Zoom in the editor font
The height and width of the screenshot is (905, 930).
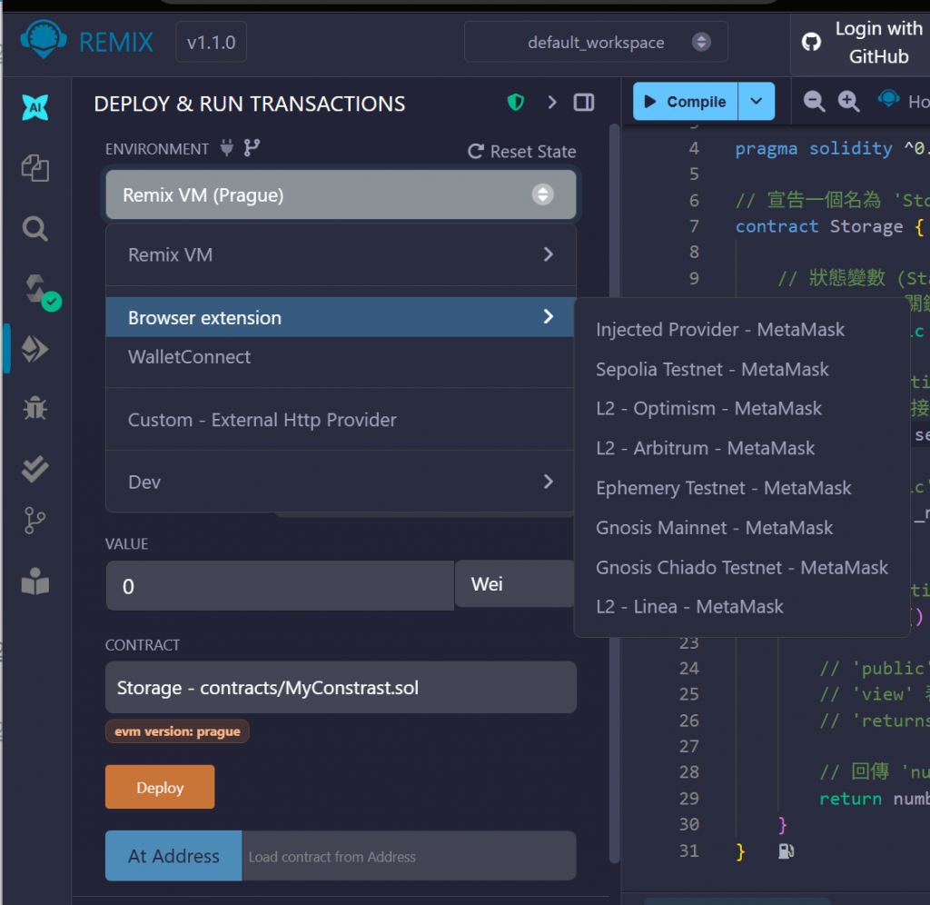coord(848,102)
